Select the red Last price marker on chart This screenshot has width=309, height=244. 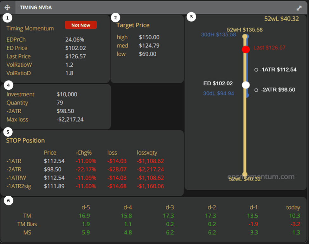tap(246, 49)
